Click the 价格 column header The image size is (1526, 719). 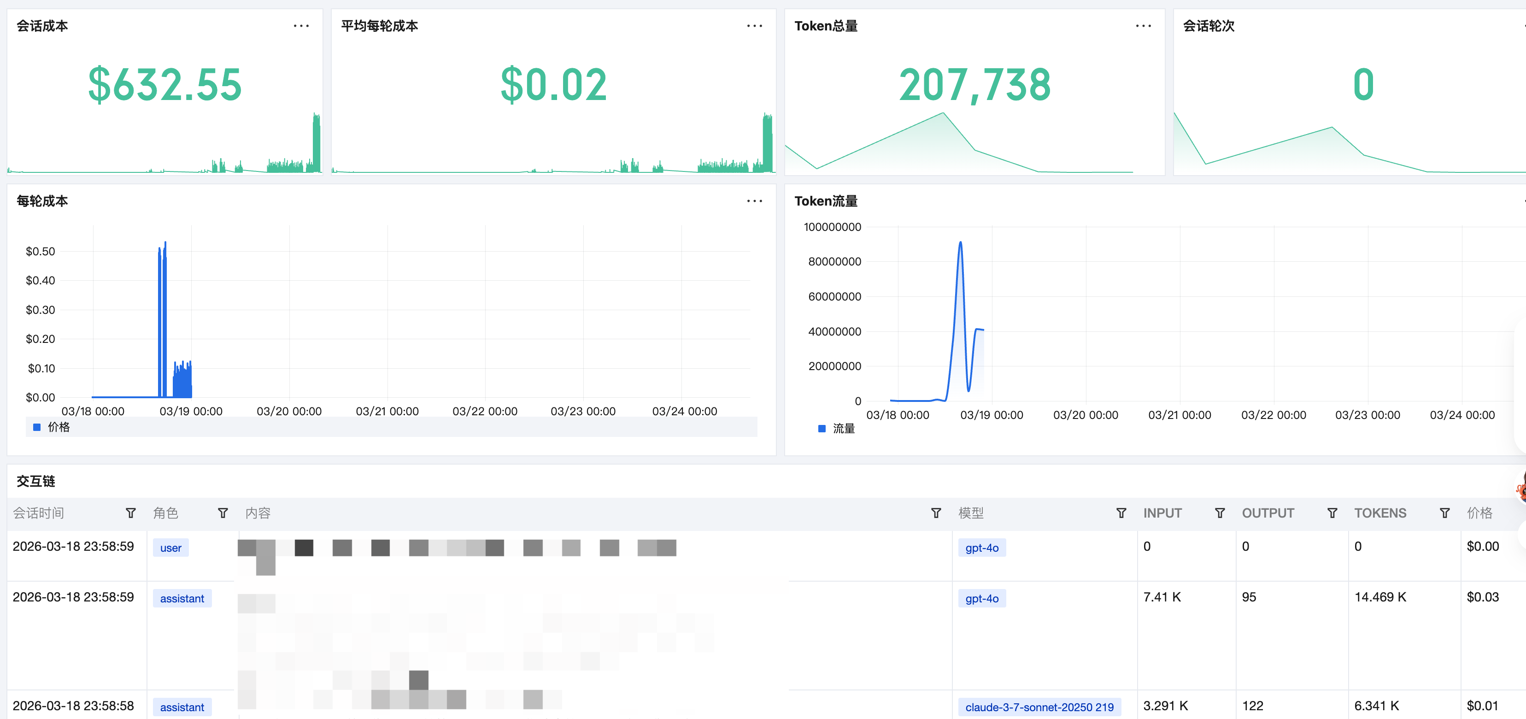(x=1479, y=513)
